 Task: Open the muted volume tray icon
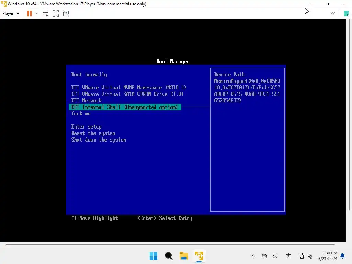click(x=310, y=256)
